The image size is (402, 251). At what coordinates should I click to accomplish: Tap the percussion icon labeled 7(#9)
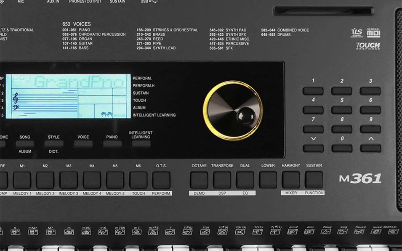click(223, 232)
